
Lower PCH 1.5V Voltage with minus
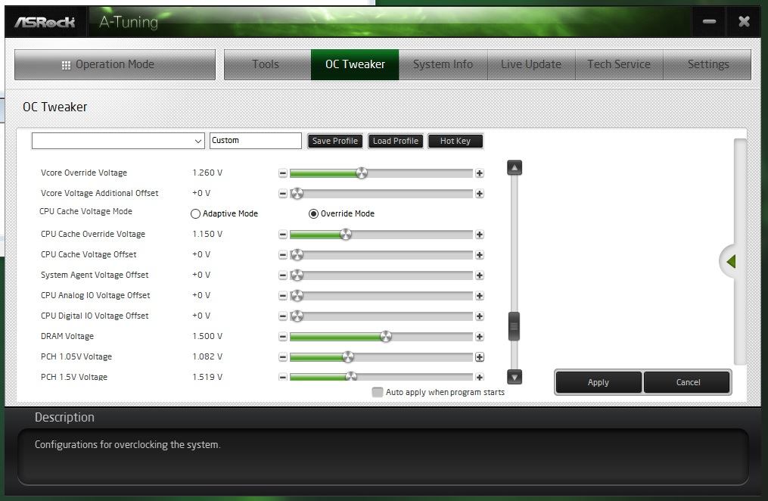point(283,377)
